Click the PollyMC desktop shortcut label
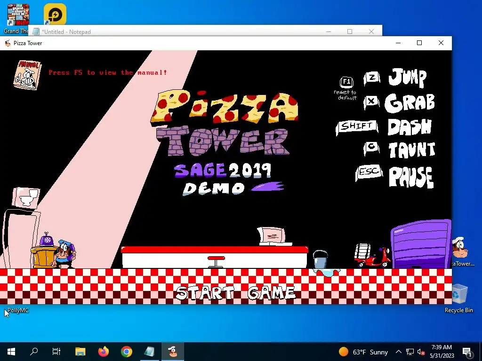Image resolution: width=482 pixels, height=361 pixels. pos(18,310)
